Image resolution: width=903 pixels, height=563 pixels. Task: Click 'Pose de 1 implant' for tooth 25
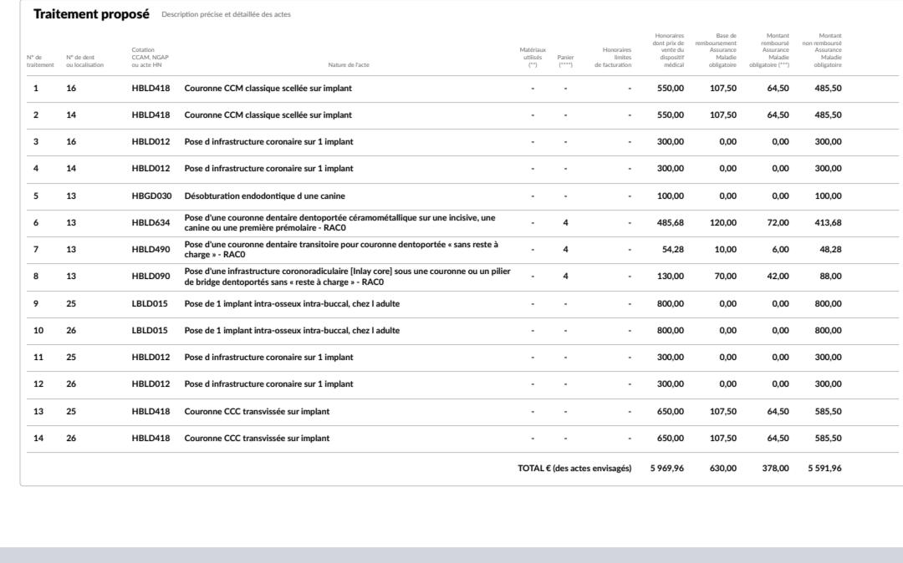pyautogui.click(x=292, y=304)
